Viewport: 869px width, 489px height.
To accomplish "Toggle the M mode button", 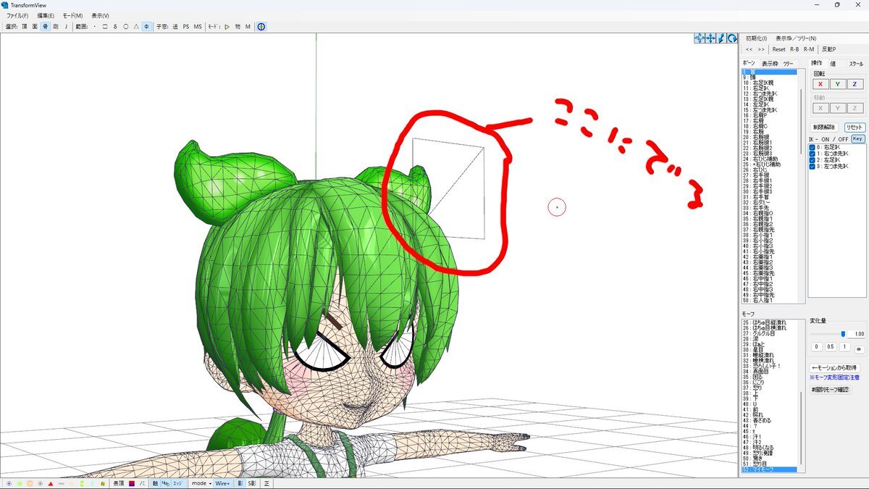I will 248,27.
